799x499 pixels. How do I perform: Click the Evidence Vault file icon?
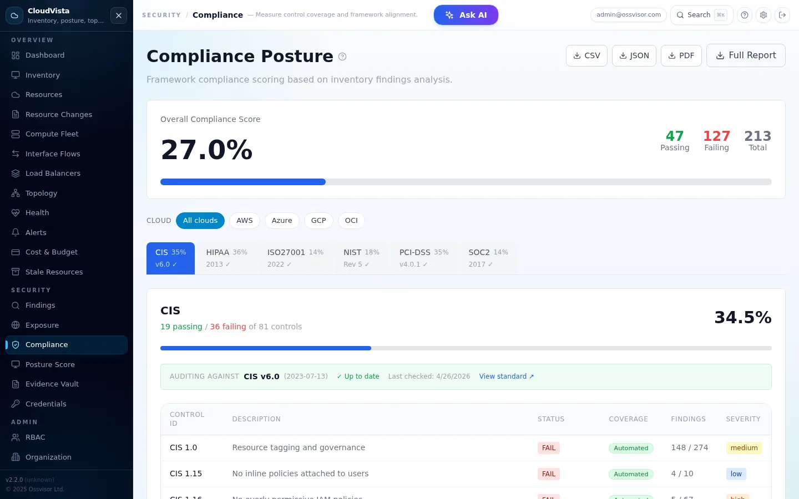pos(16,384)
